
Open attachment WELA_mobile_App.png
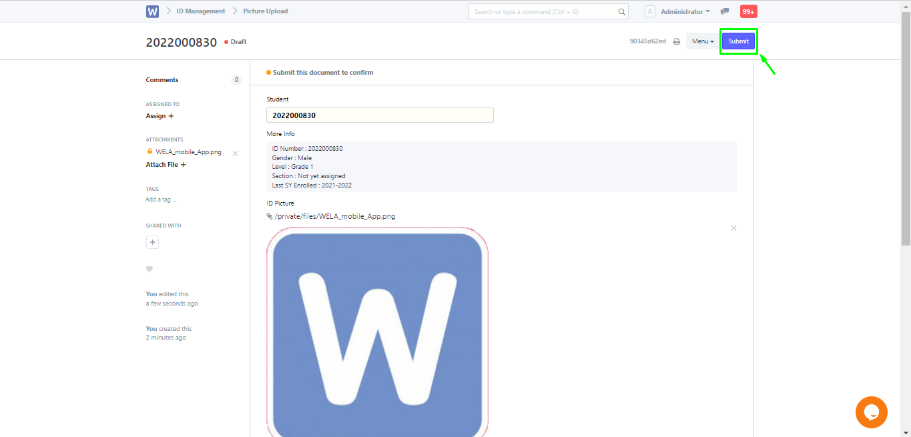tap(189, 152)
